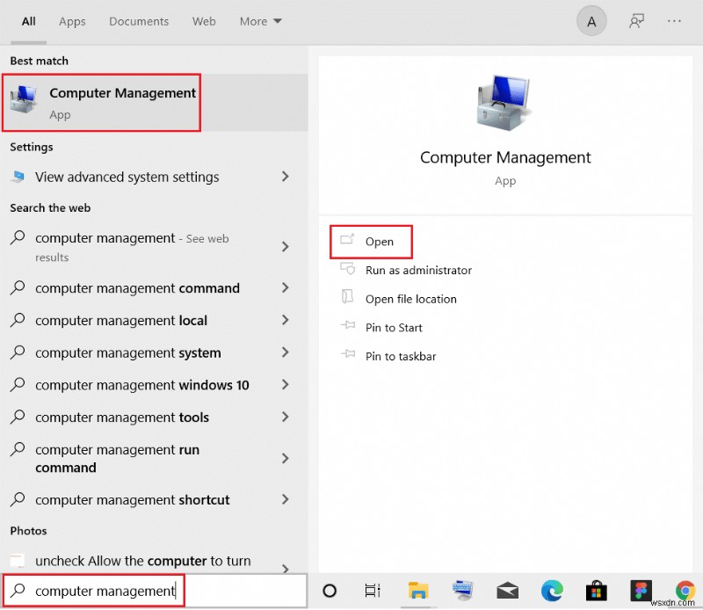Switch to the Apps tab

tap(72, 21)
